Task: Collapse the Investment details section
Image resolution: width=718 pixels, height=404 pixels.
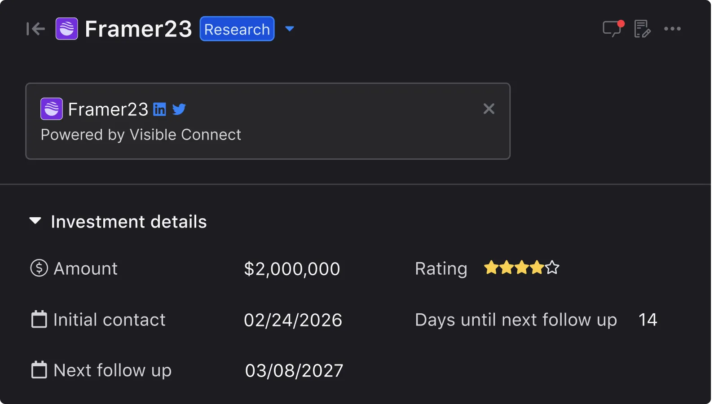Action: 35,221
